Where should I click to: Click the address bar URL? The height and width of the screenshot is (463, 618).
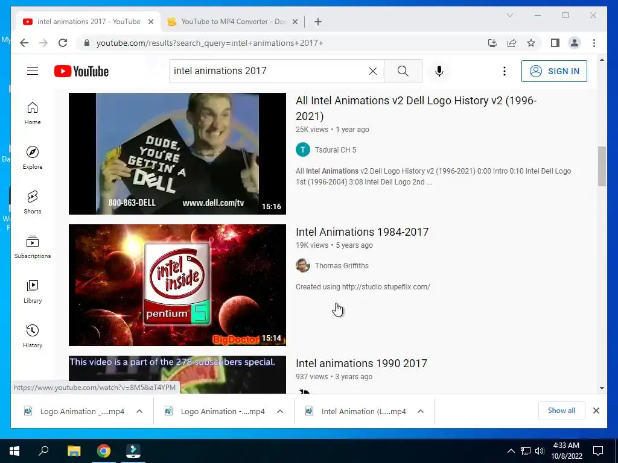coord(209,43)
